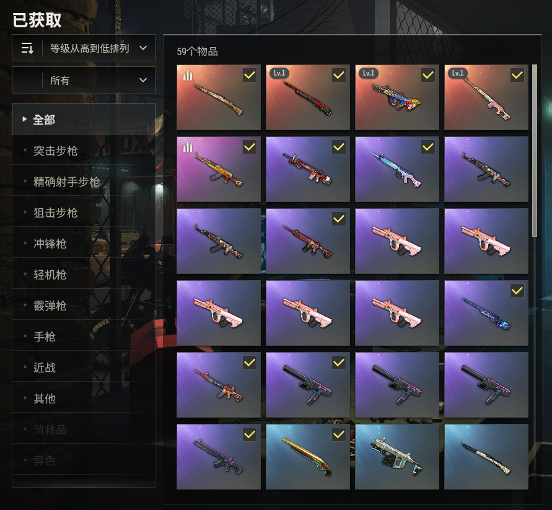
Task: Select the gold shotgun skin item
Action: (x=308, y=457)
